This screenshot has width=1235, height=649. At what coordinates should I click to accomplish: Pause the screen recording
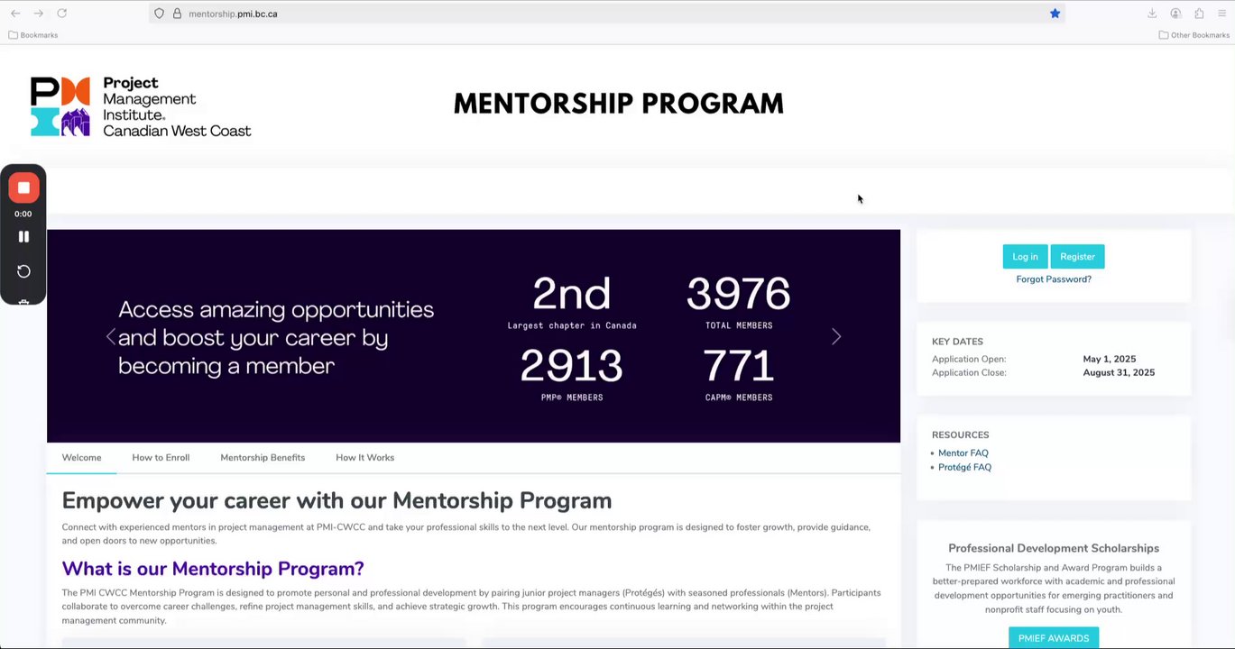(x=23, y=236)
